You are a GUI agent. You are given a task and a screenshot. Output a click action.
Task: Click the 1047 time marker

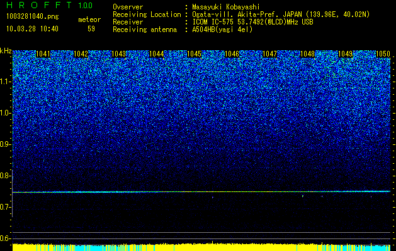coord(269,54)
